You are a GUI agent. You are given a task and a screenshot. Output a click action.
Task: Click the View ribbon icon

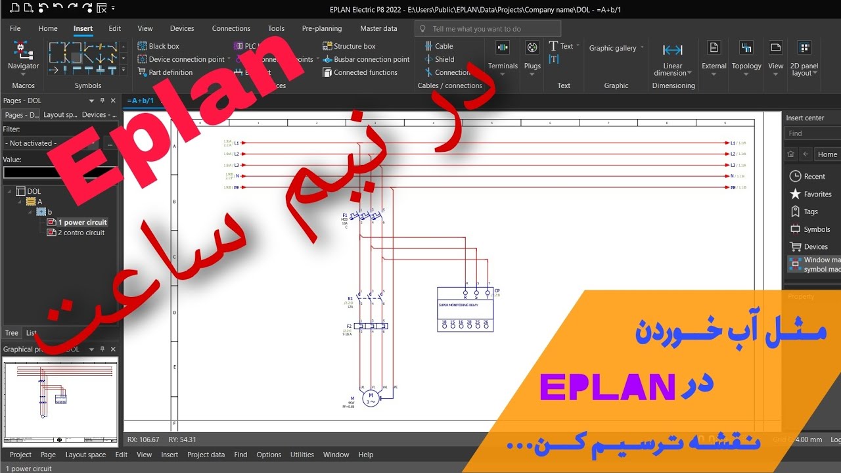point(776,47)
